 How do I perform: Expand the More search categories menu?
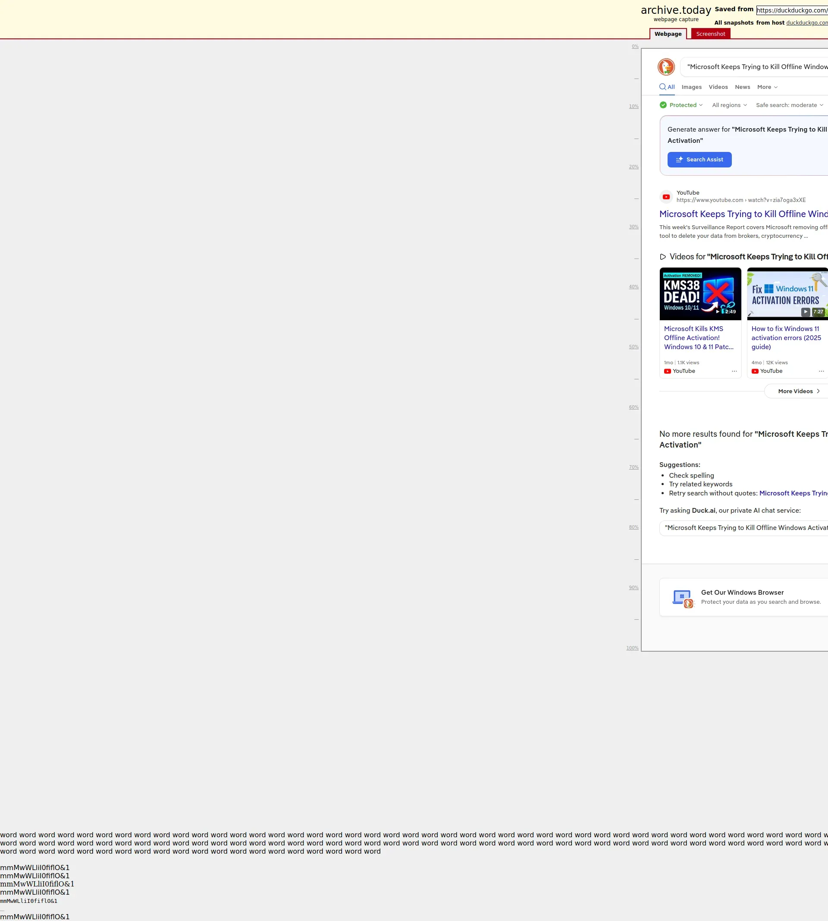767,87
